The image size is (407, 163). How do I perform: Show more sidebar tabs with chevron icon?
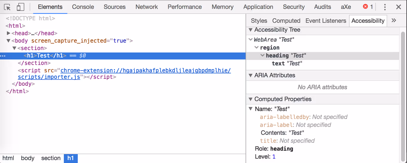394,20
